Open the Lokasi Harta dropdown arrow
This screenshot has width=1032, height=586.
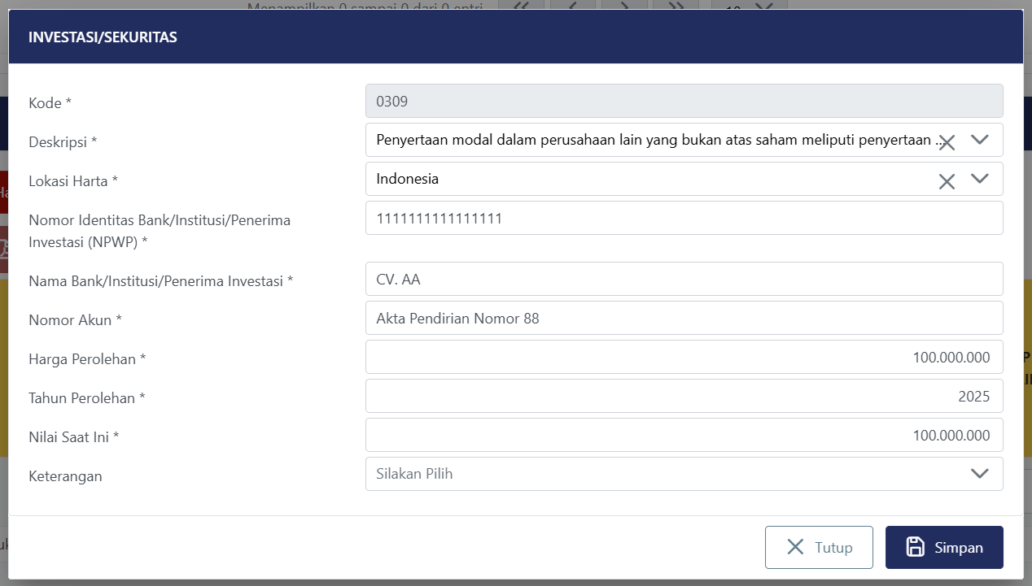[x=980, y=179]
